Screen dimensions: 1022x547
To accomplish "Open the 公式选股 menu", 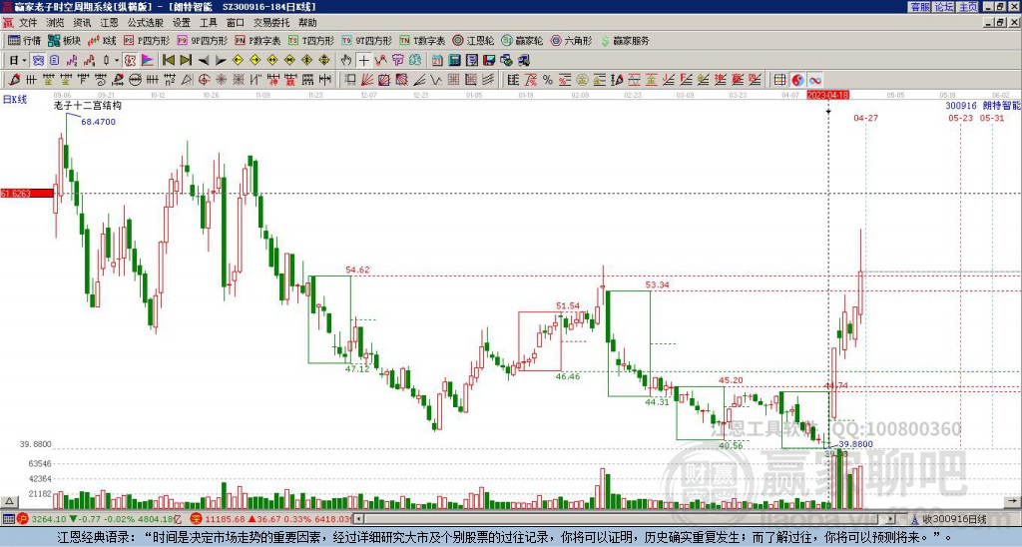I will [x=145, y=23].
